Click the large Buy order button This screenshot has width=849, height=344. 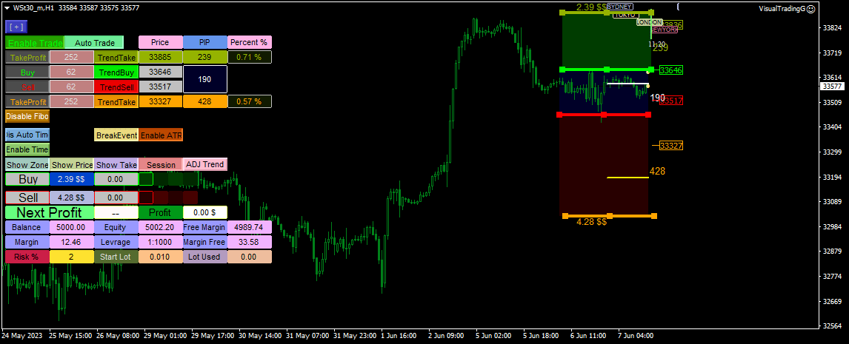pos(27,179)
